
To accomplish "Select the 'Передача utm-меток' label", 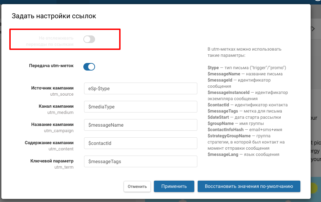I will tap(51, 66).
